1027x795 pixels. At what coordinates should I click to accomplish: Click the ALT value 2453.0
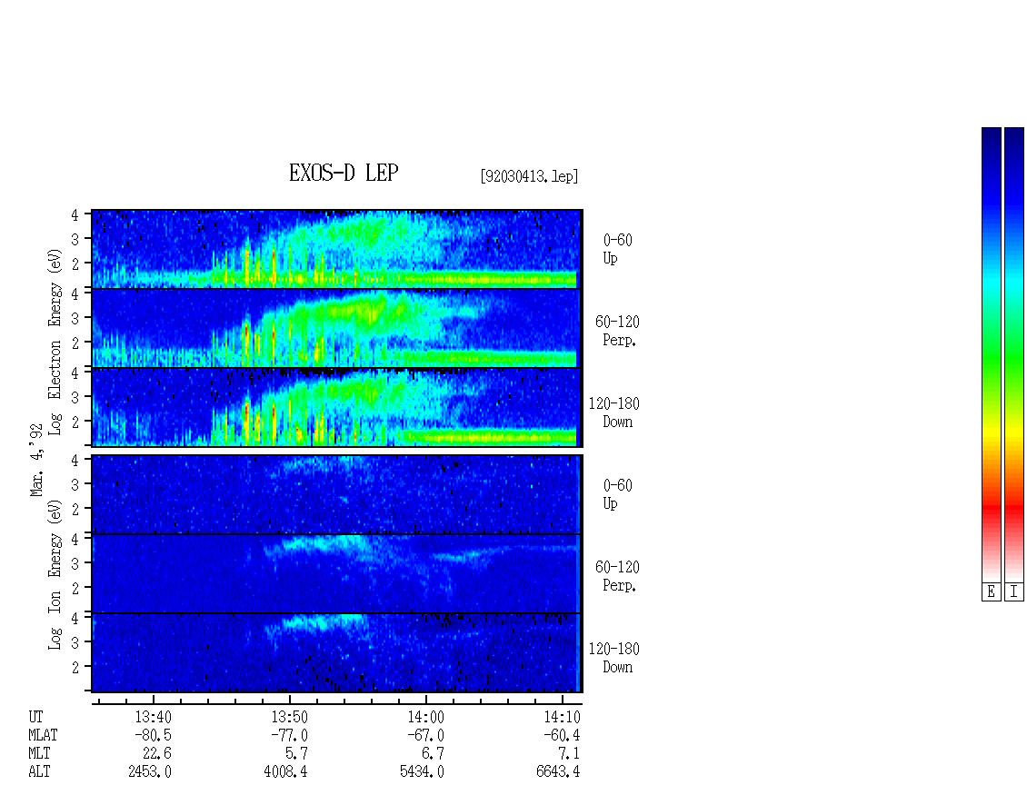(x=150, y=772)
